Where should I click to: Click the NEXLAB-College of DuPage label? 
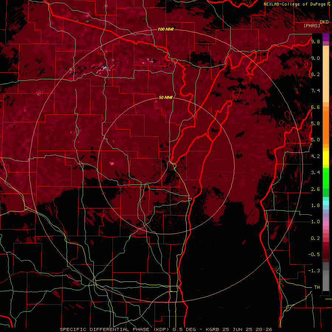[x=294, y=4]
